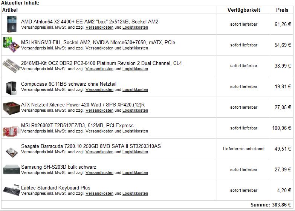Click the Labtec keyboard thumbnail
Image resolution: width=295 pixels, height=211 pixels.
(x=11, y=190)
